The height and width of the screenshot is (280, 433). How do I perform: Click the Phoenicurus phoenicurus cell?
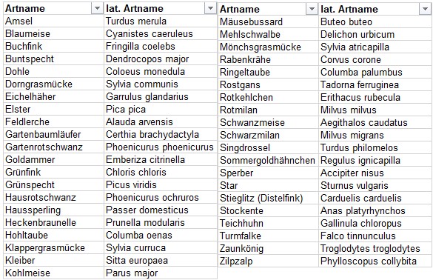coord(161,147)
